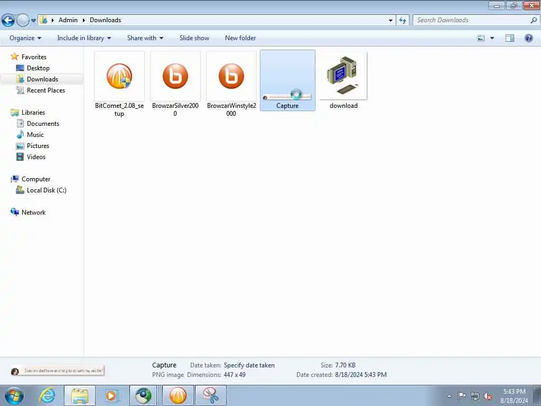Open the recent pages dropdown arrow
Viewport: 541px width, 406px height.
click(x=33, y=21)
